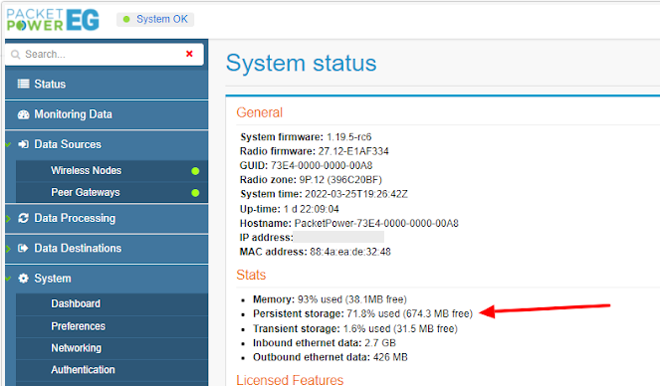Click the search magnifier icon

click(16, 55)
